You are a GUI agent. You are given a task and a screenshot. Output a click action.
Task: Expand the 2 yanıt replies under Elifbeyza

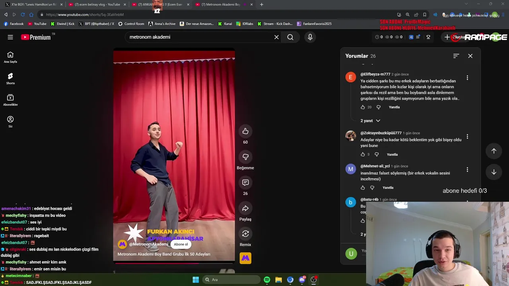370,121
